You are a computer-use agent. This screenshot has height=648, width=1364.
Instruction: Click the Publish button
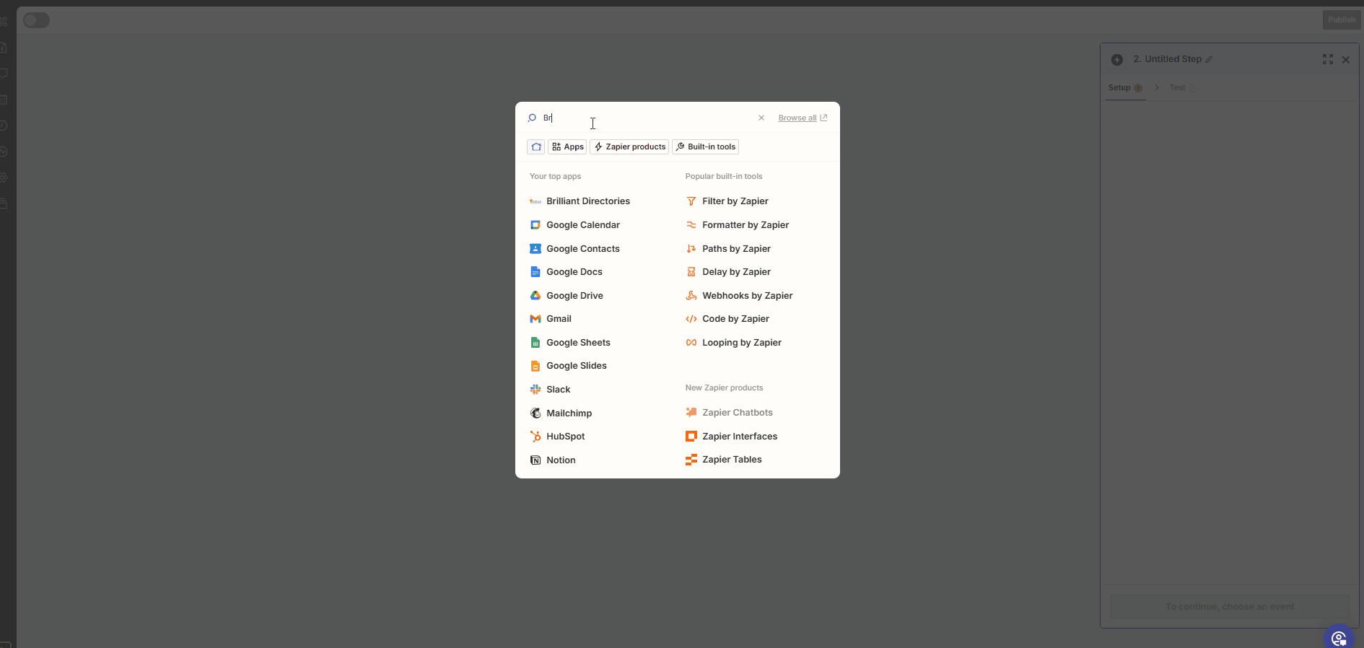[1342, 20]
